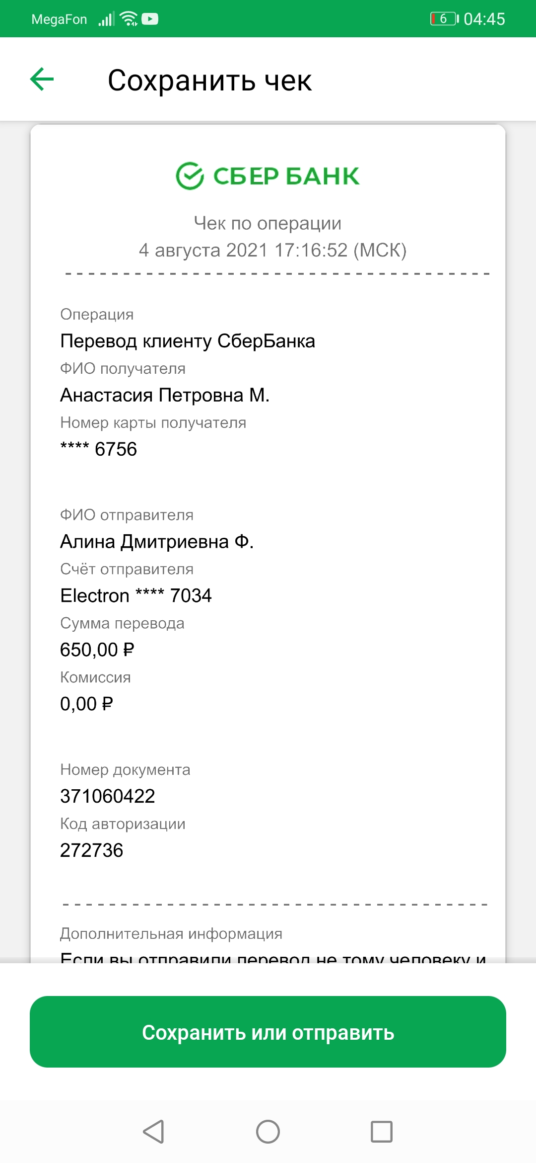The image size is (536, 1163).
Task: Tap the Сохранить чек title
Action: tap(209, 81)
